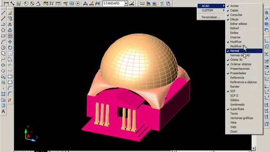Toggle the Propiedades toolbar

click(244, 73)
